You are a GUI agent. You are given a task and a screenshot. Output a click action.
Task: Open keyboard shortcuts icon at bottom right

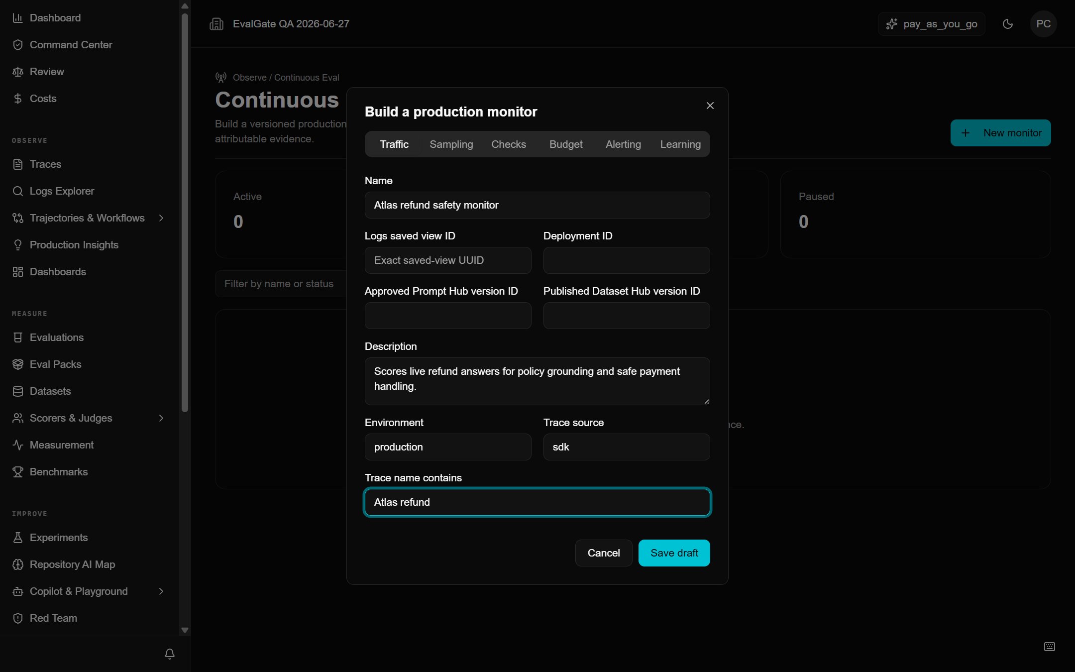tap(1050, 647)
